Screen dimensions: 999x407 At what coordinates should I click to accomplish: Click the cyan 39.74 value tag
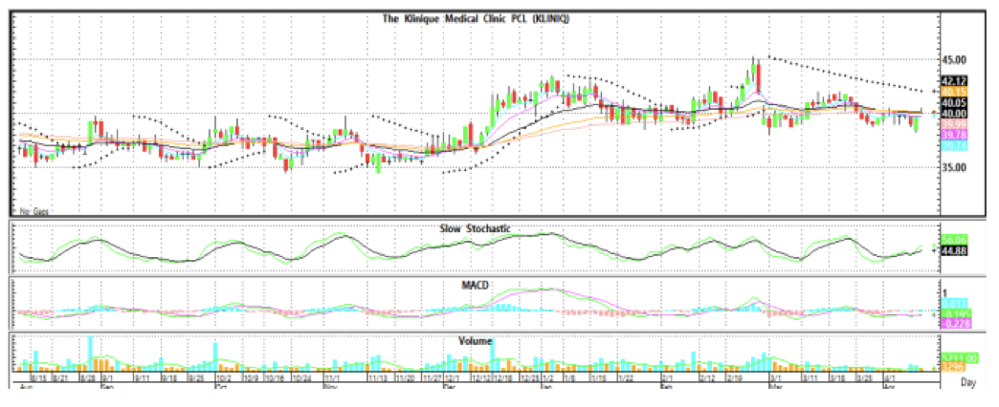(954, 145)
